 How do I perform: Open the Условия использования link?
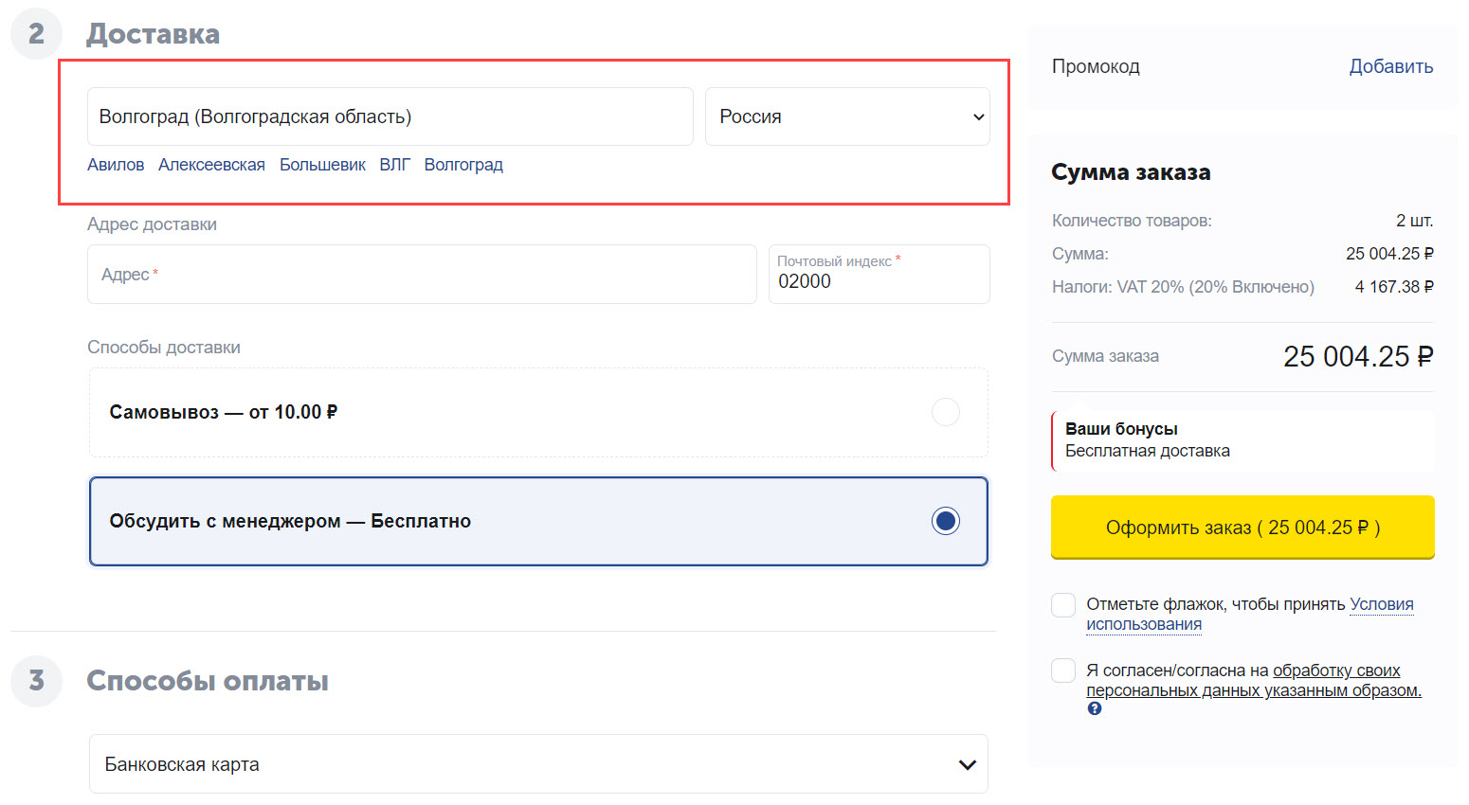(x=1381, y=604)
